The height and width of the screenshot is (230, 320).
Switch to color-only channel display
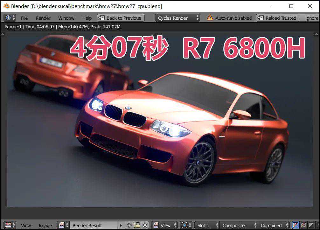click(303, 225)
